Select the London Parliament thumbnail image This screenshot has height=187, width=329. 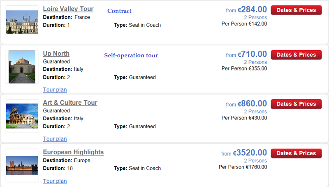pos(22,165)
